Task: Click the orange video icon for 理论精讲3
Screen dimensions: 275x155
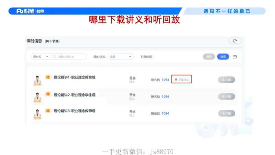Action: (48, 111)
